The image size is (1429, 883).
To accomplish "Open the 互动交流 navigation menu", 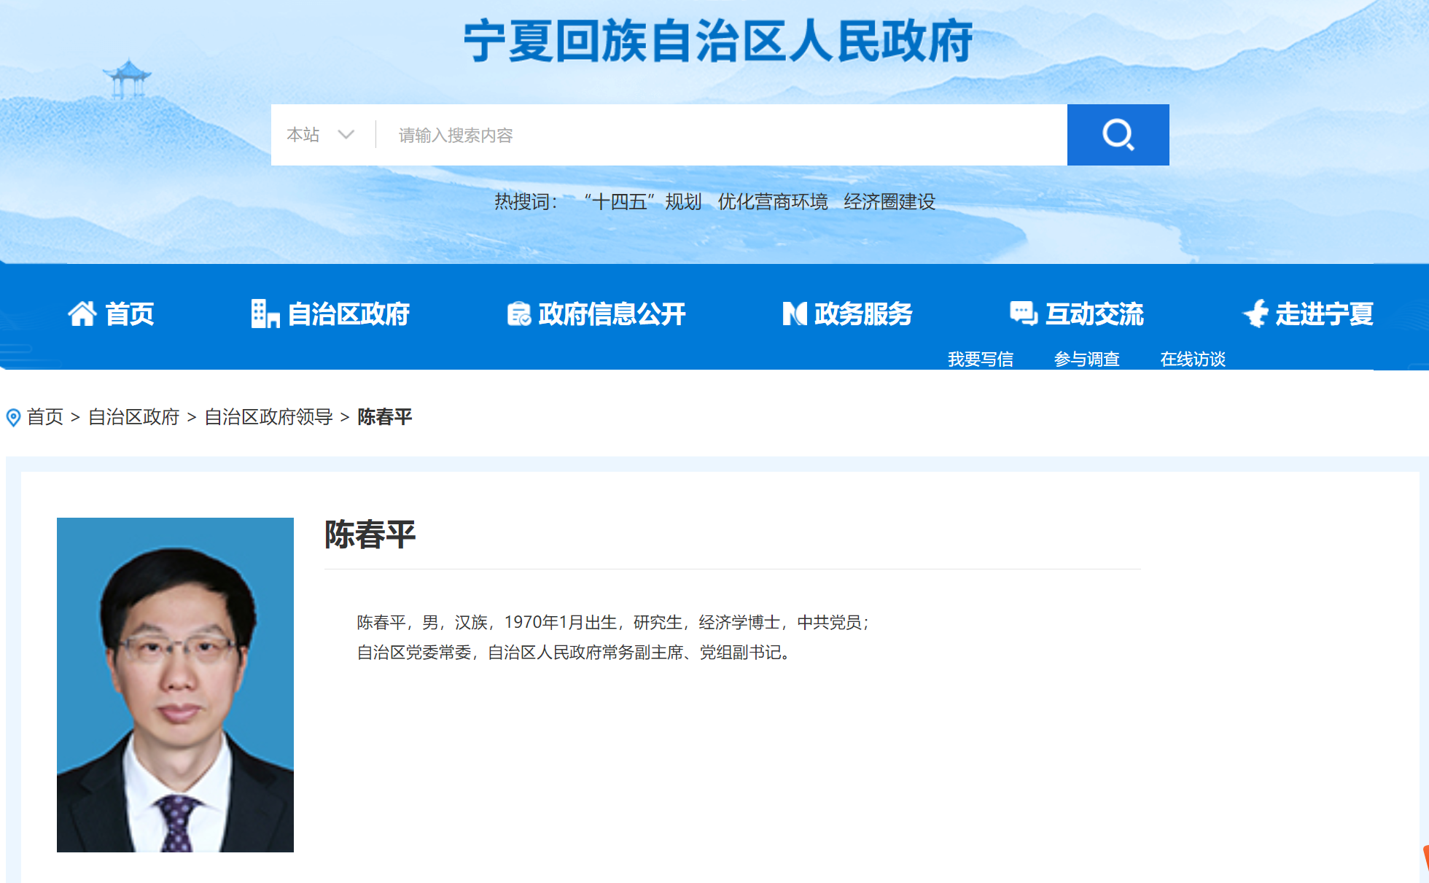I will 1094,314.
